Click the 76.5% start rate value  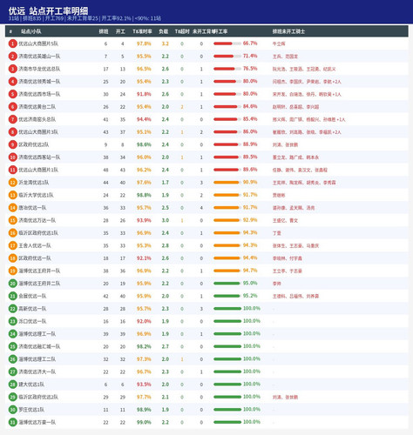(x=250, y=69)
